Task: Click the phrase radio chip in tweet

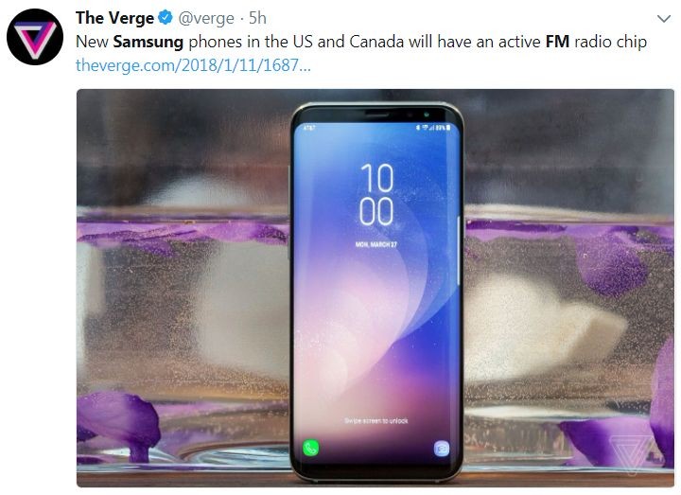Action: click(x=611, y=42)
